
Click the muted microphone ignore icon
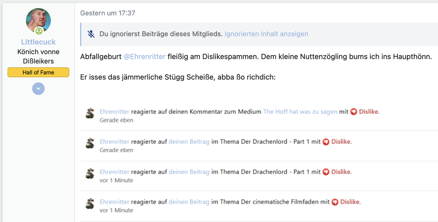tap(91, 34)
